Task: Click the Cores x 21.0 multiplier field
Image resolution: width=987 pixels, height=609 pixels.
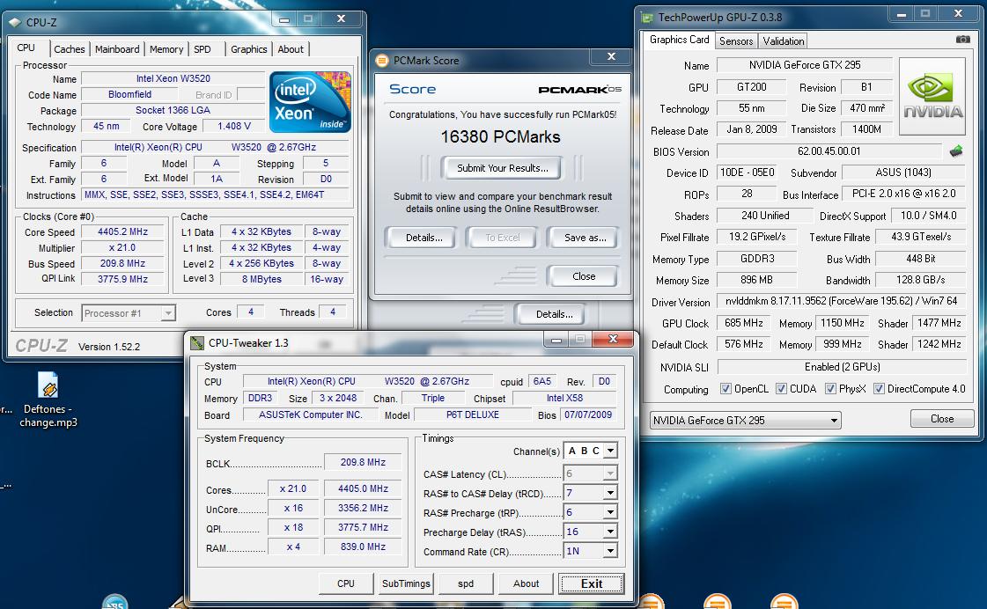Action: tap(292, 488)
